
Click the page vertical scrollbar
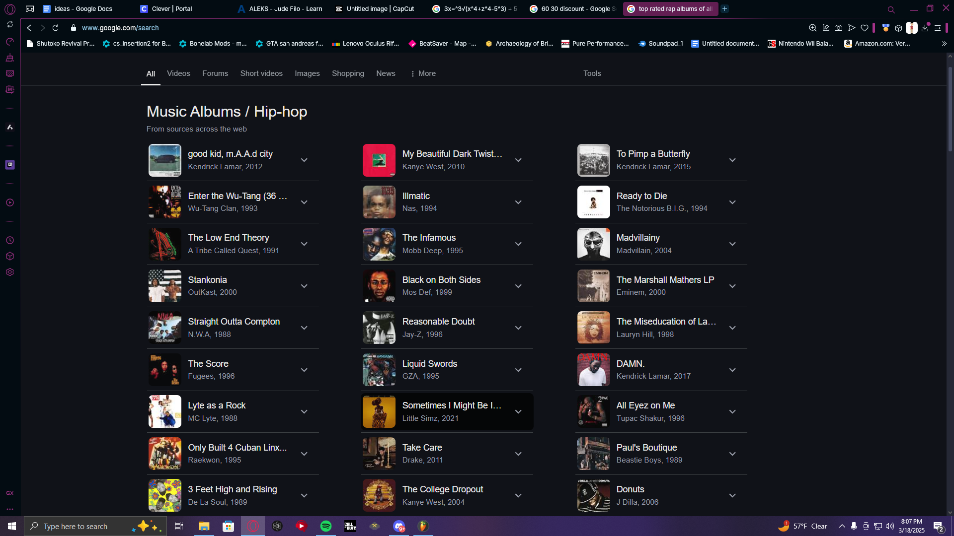coord(950,109)
